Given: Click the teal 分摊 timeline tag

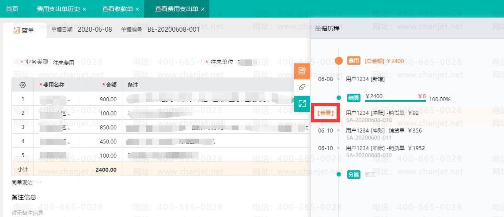Looking at the screenshot, I should tap(354, 174).
